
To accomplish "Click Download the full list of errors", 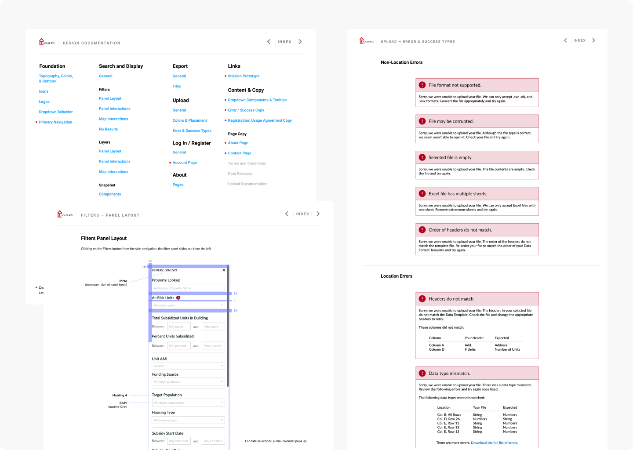I will (x=495, y=443).
